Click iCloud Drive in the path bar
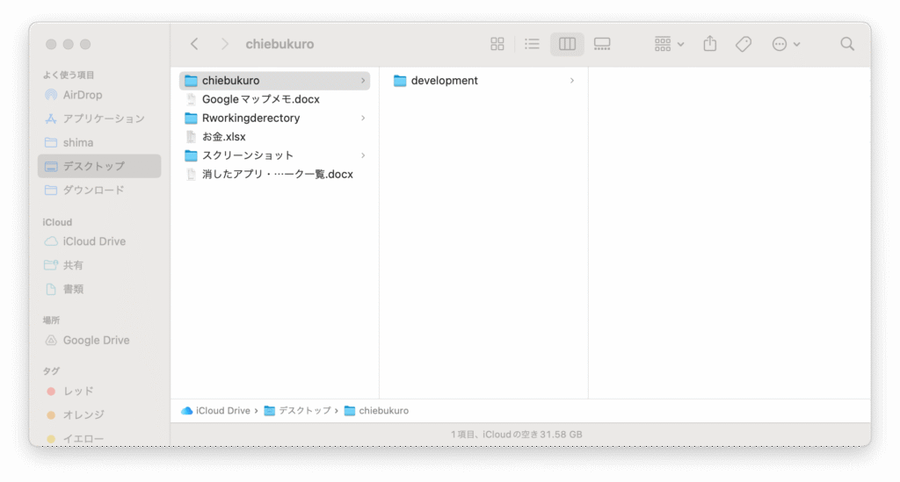Screen dimensions: 900x482 216,411
